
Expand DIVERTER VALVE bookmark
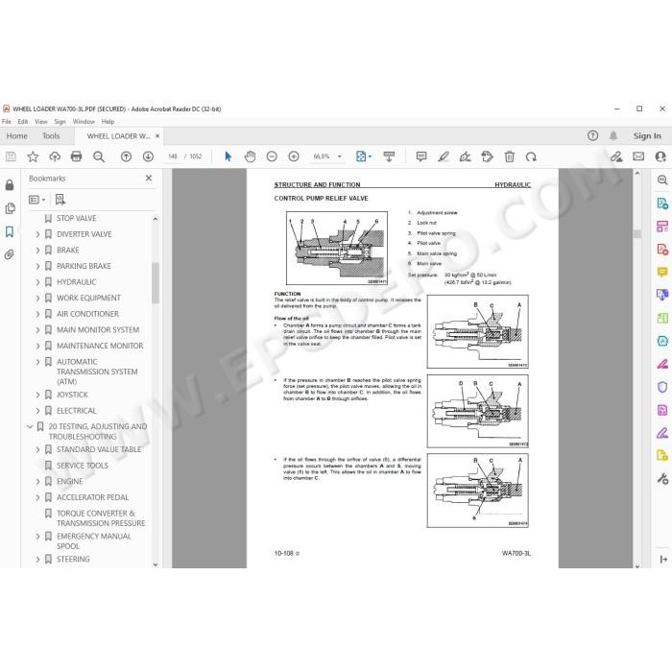click(x=37, y=234)
